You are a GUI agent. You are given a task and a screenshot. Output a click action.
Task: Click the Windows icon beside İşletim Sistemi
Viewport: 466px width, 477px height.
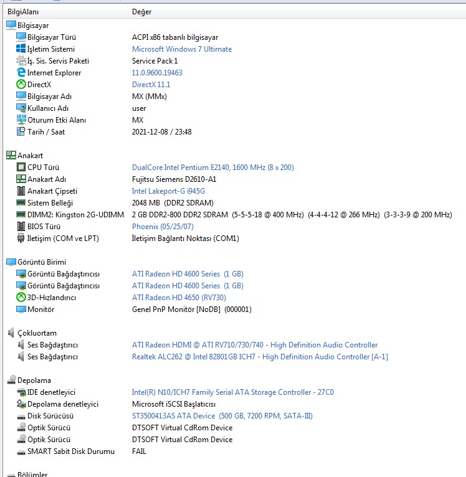[21, 49]
